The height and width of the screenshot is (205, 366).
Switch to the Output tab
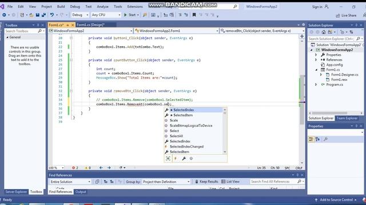(x=81, y=192)
